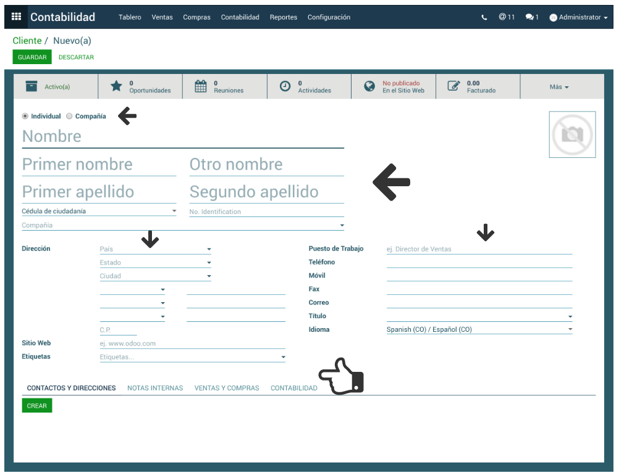
Task: Click the Oportunidades star icon
Action: click(116, 86)
